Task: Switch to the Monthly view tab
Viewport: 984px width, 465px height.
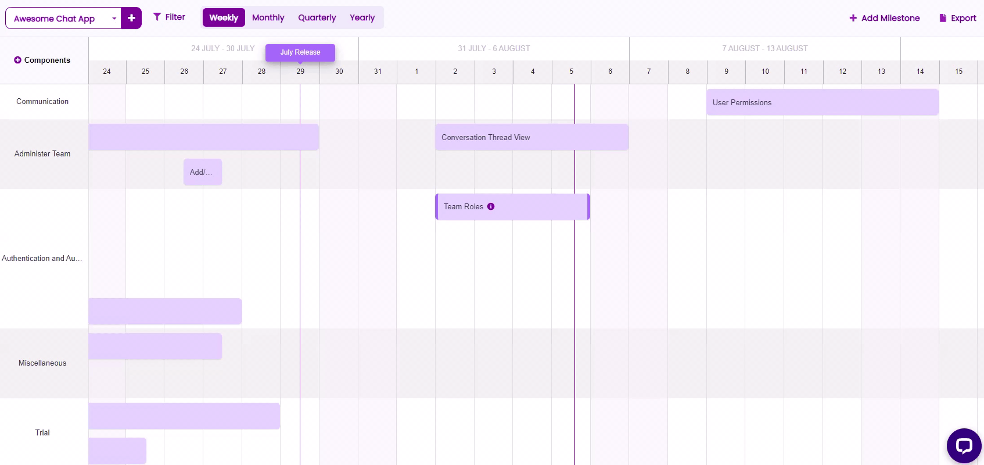Action: click(268, 17)
